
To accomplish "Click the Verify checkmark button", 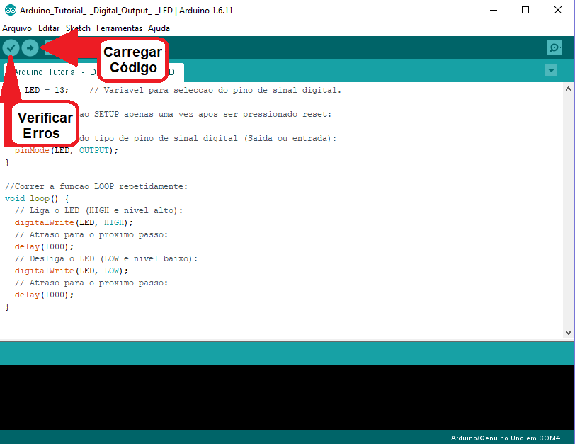I will pyautogui.click(x=11, y=47).
